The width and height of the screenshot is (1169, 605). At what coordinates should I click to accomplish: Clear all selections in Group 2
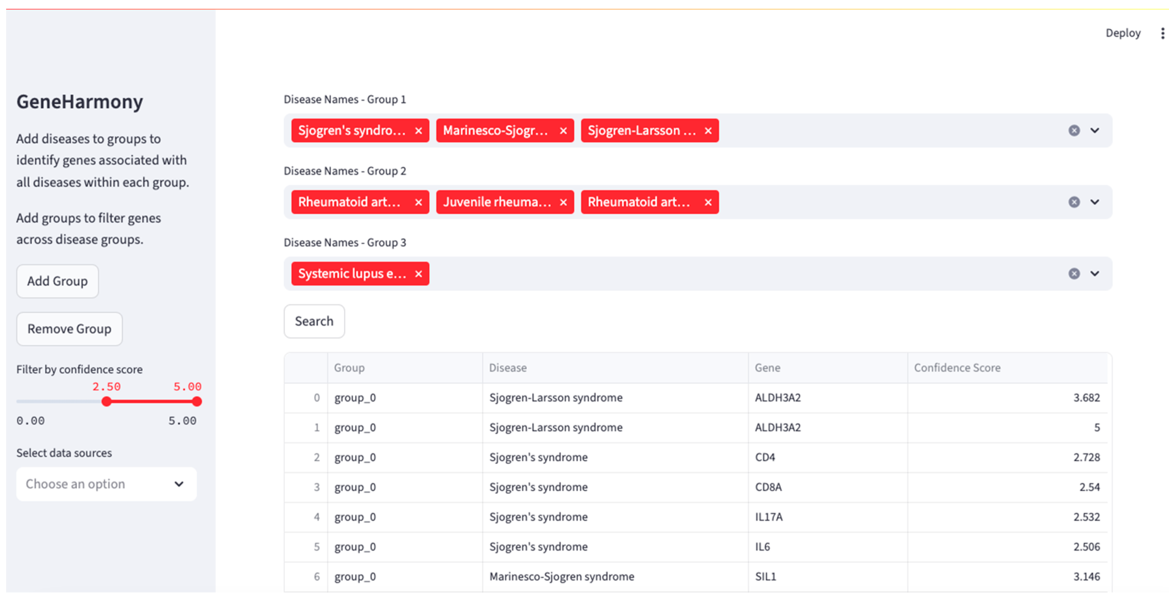pyautogui.click(x=1074, y=202)
